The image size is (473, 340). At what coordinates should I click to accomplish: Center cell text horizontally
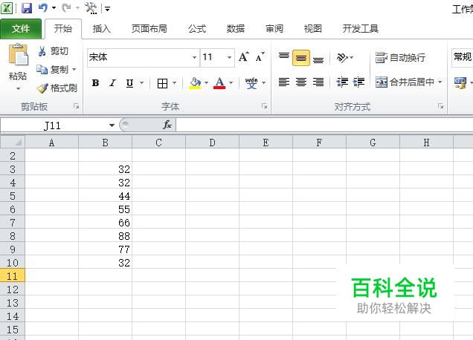301,82
